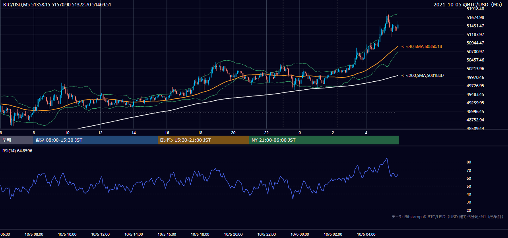Click RSI axis level 70
Viewport: 508px width, 238px height.
click(469, 170)
